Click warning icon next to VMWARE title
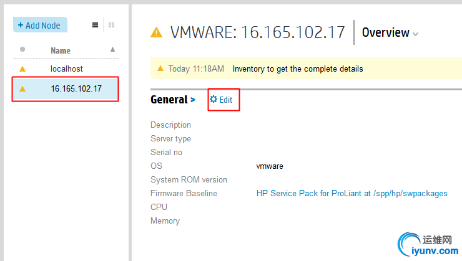462x261 pixels. coord(157,32)
